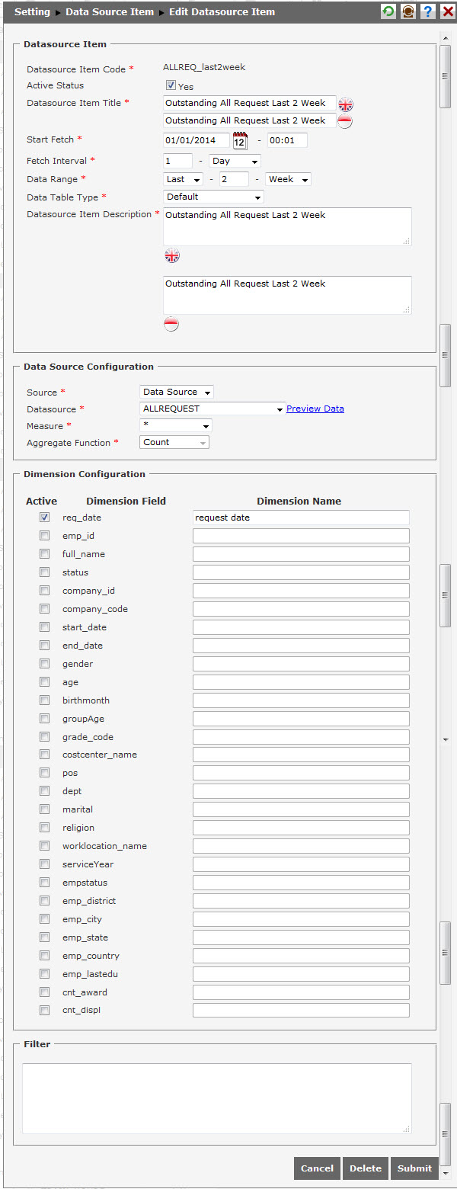Click the Start Fetch time field 00:01

coord(287,140)
